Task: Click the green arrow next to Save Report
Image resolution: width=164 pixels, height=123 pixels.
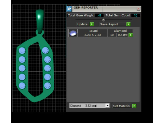Action: click(128, 24)
